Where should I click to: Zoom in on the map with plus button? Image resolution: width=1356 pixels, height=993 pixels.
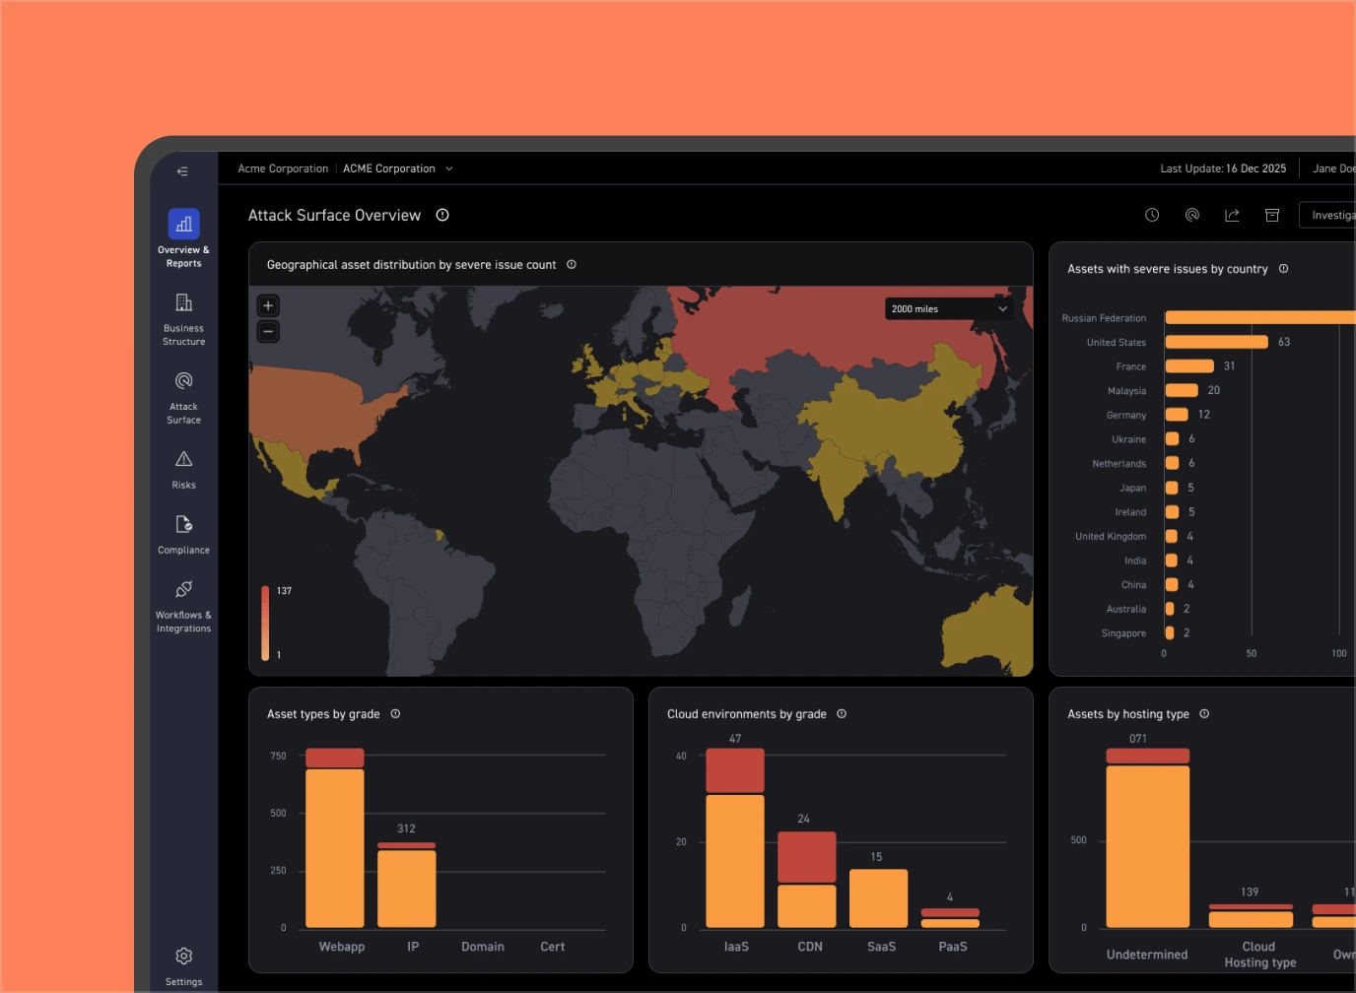[x=268, y=305]
